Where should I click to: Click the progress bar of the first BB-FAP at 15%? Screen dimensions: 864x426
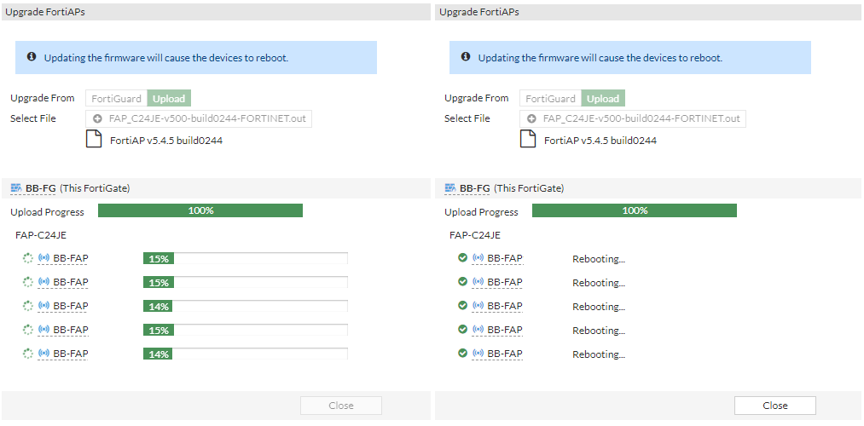click(x=245, y=258)
